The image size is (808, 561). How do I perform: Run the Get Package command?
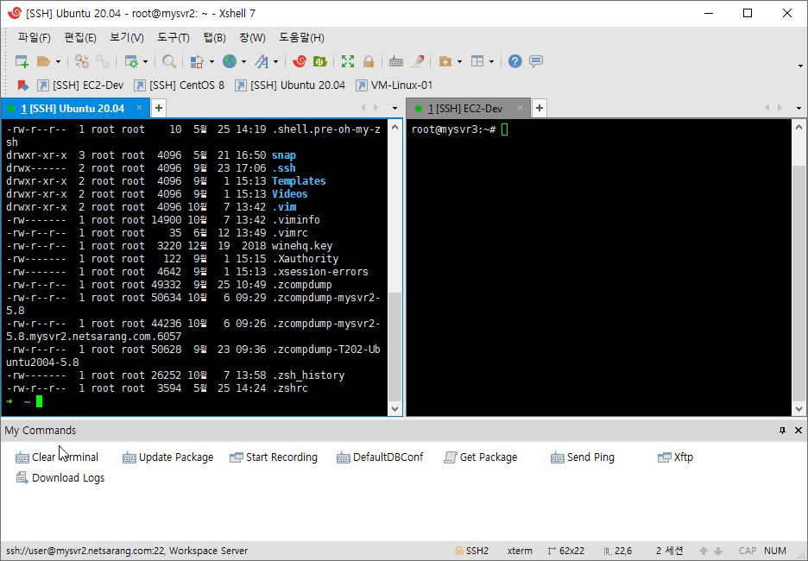tap(480, 457)
